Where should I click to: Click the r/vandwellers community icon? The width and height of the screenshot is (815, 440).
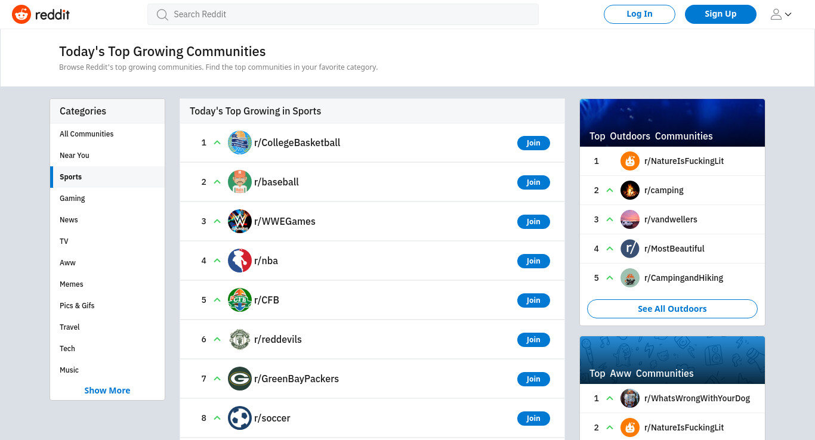pos(630,219)
